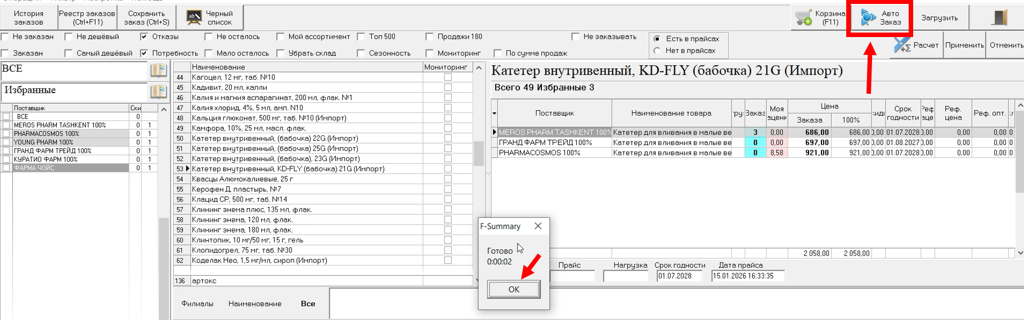
Task: Enable Топ 500 filter
Action: tap(361, 36)
